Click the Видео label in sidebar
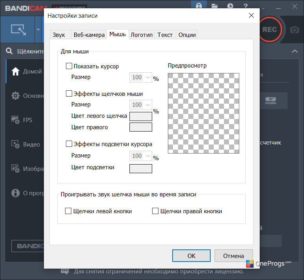Screen dimensions: 304x280 (x=31, y=145)
